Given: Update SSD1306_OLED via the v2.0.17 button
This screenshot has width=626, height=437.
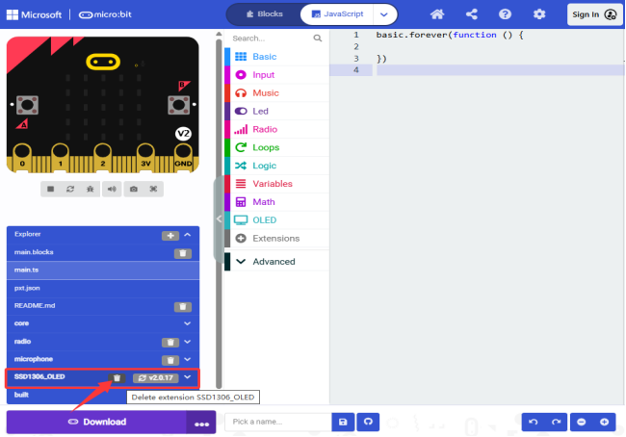Looking at the screenshot, I should (x=156, y=378).
